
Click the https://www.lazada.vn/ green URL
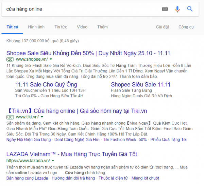coord(28,161)
